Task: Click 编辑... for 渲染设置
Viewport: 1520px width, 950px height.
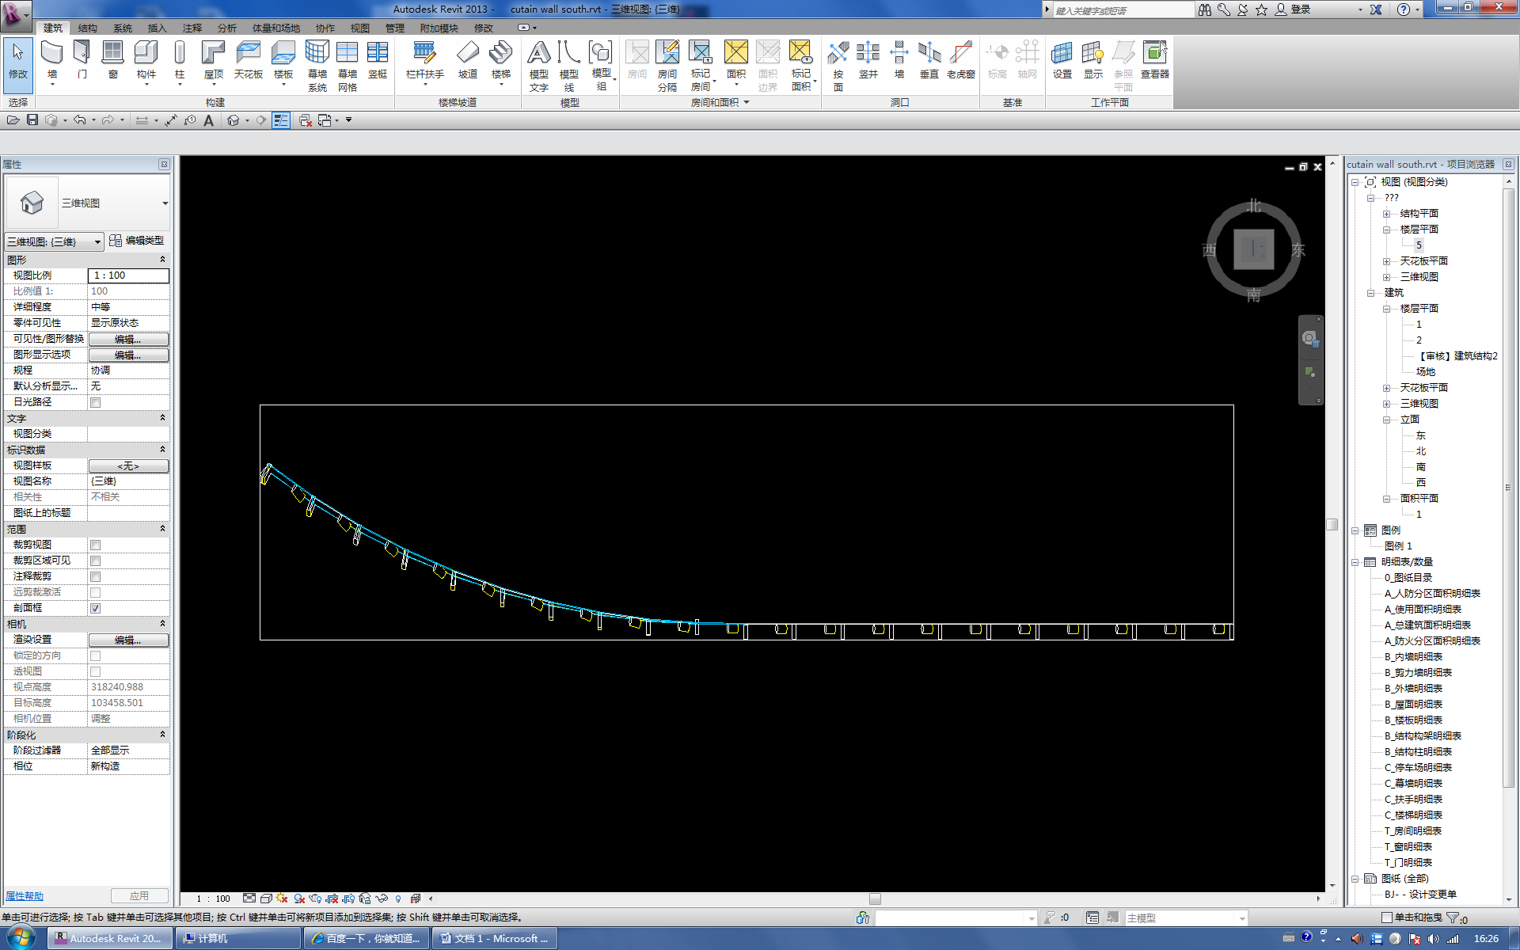Action: (x=128, y=640)
